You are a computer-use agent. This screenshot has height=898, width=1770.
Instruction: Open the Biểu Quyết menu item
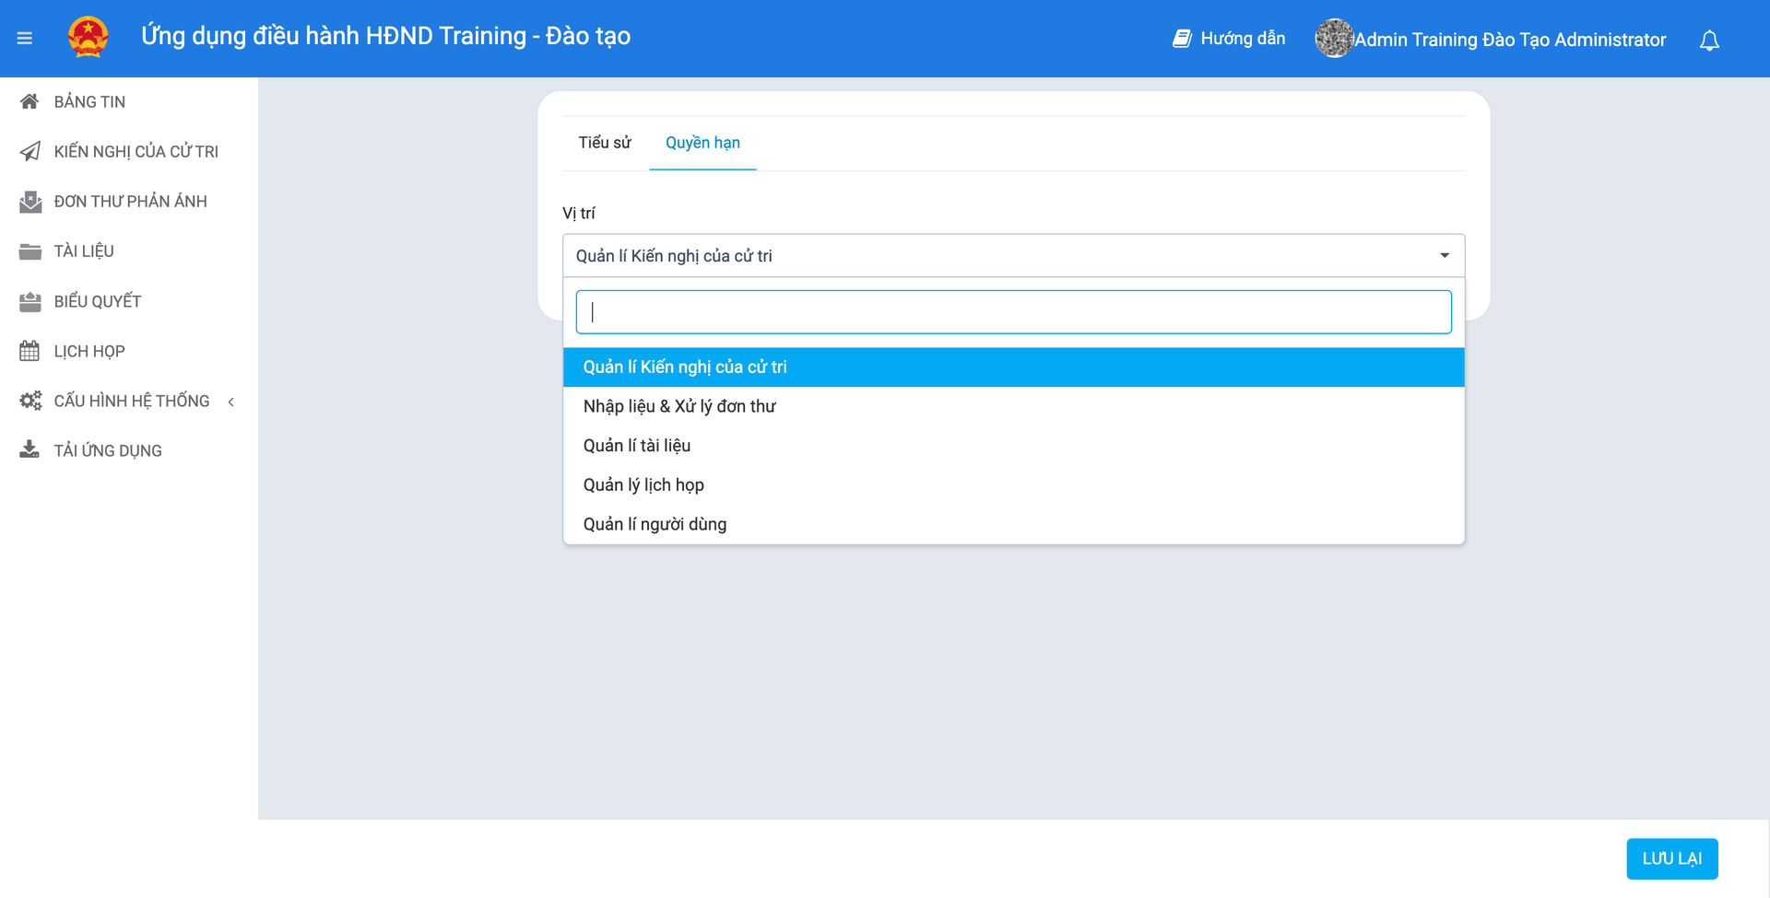click(97, 301)
